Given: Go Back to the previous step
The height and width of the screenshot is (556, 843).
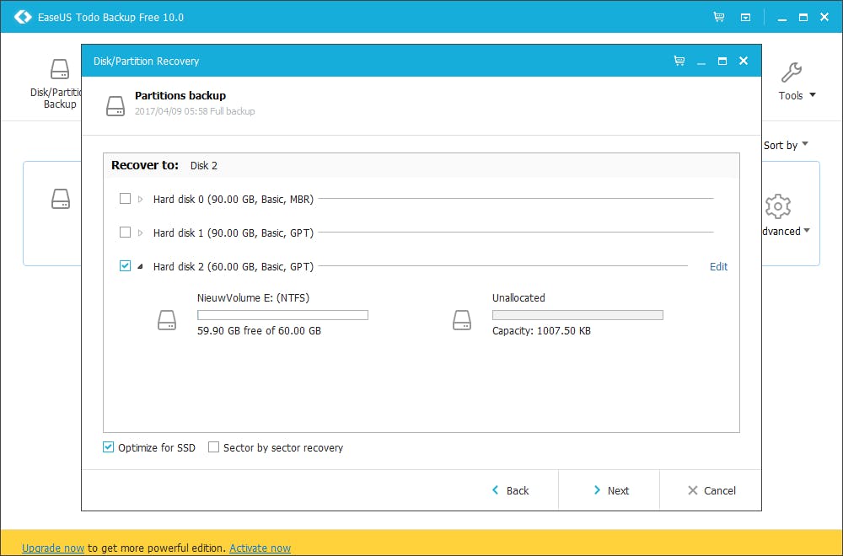Looking at the screenshot, I should pyautogui.click(x=510, y=490).
